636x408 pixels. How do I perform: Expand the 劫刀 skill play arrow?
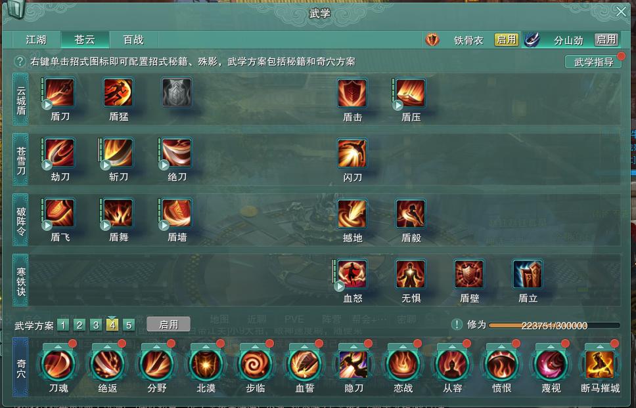point(47,165)
